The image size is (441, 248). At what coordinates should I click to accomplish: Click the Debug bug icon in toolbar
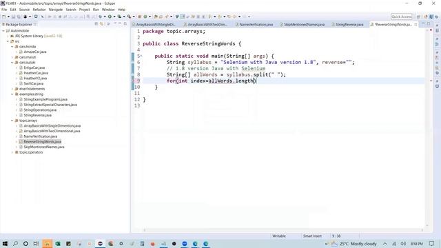point(100,17)
